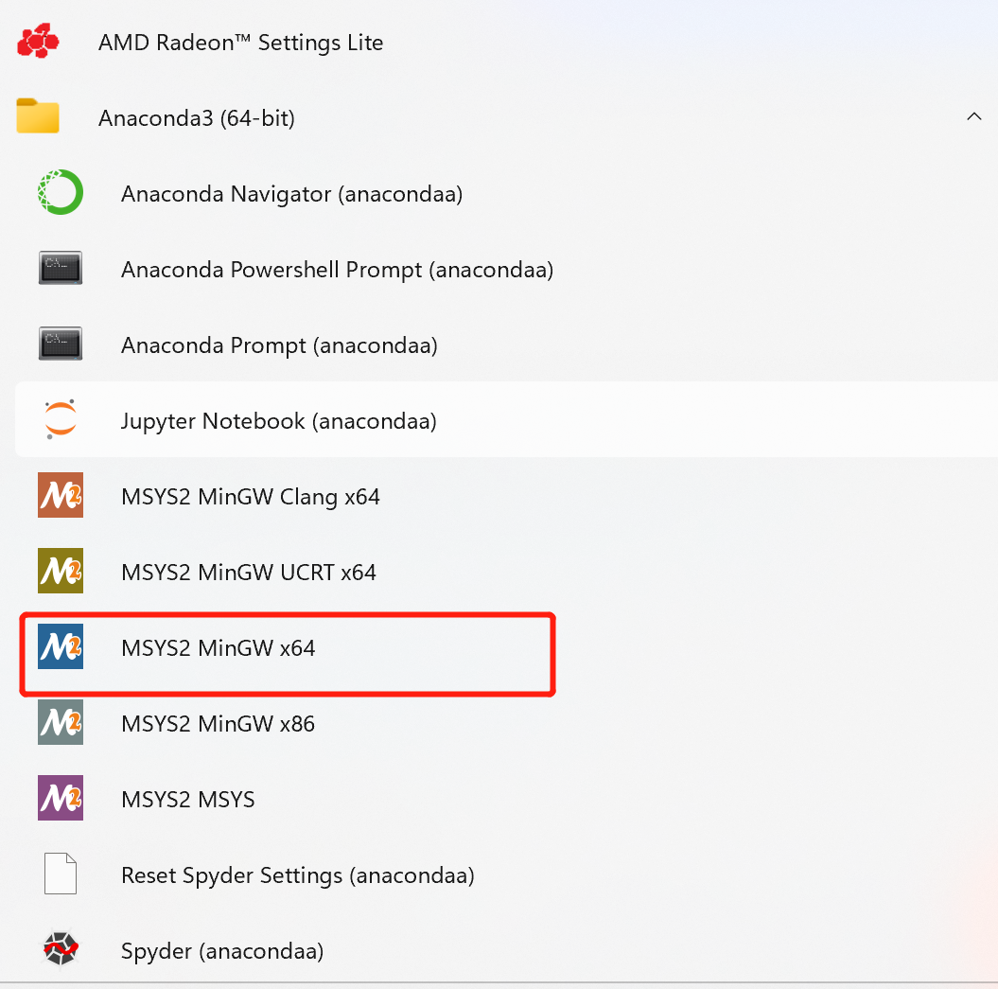This screenshot has height=989, width=998.
Task: Click the blank document Reset Spyder icon
Action: click(x=61, y=874)
